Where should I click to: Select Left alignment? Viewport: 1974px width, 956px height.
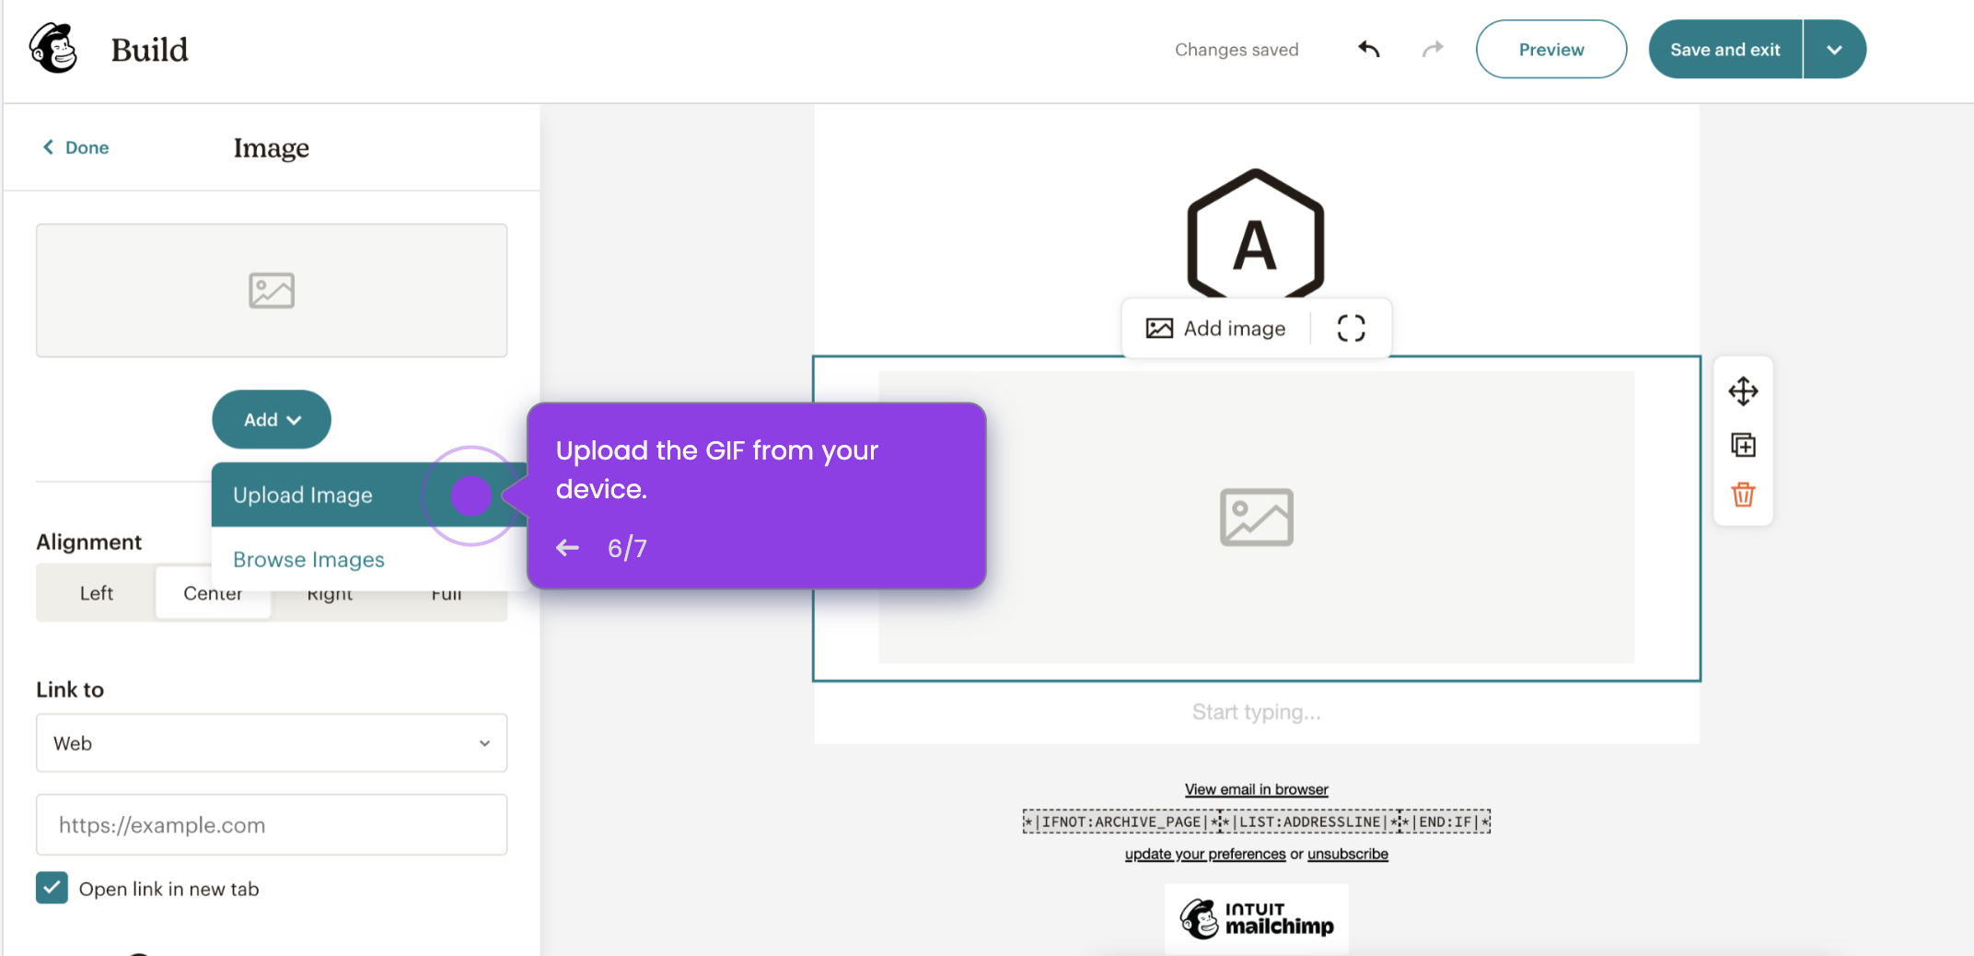[95, 592]
